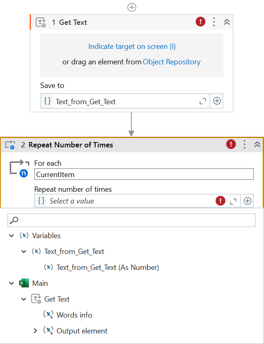Open the Object Repository link
This screenshot has width=264, height=344.
(172, 62)
